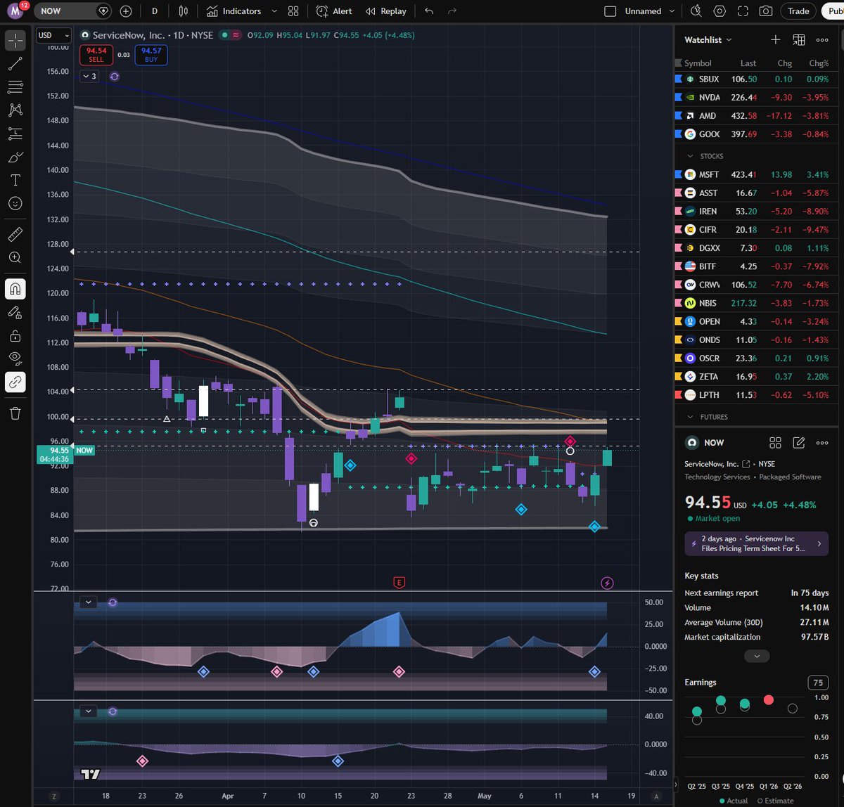Open the Fibonacci retracement tools
This screenshot has width=844, height=807.
point(15,87)
